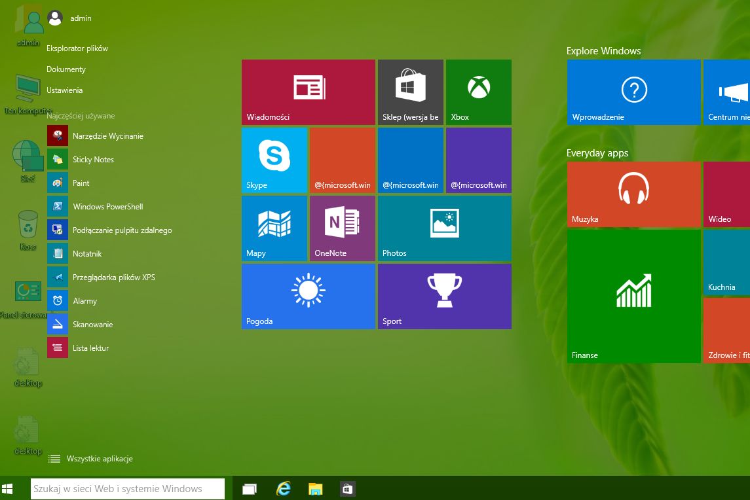Open the Photos tile
This screenshot has height=500, width=750.
tap(444, 228)
